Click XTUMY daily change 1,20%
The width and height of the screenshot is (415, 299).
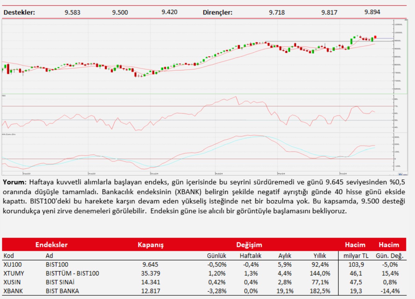[217, 273]
